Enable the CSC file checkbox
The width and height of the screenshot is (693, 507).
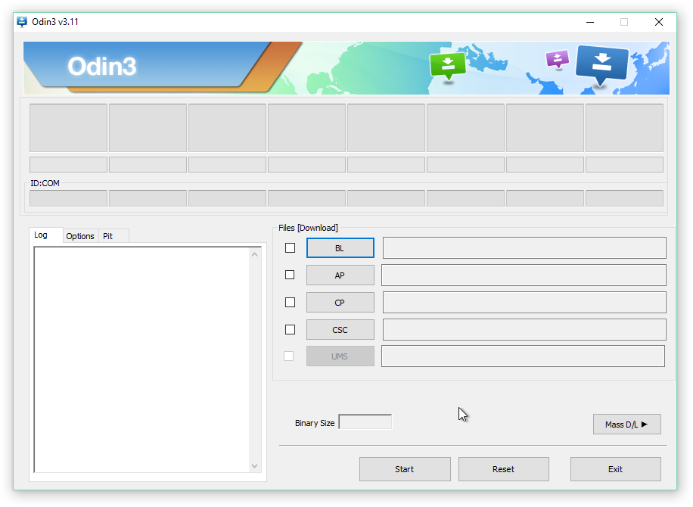coord(290,329)
